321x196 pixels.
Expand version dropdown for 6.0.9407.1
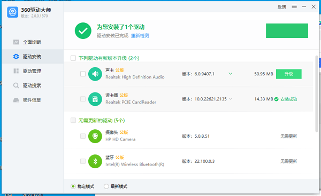230,74
